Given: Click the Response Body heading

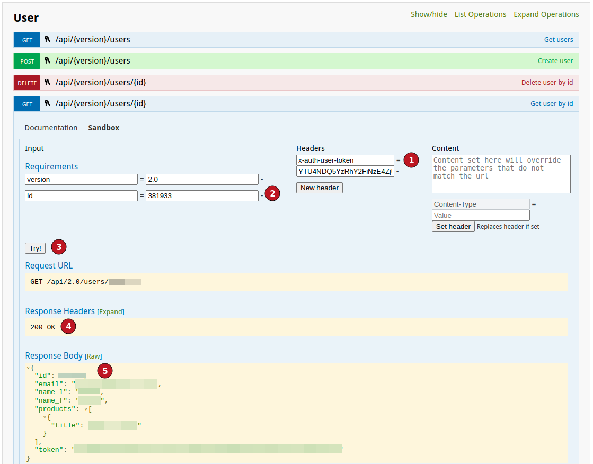Looking at the screenshot, I should (x=54, y=355).
